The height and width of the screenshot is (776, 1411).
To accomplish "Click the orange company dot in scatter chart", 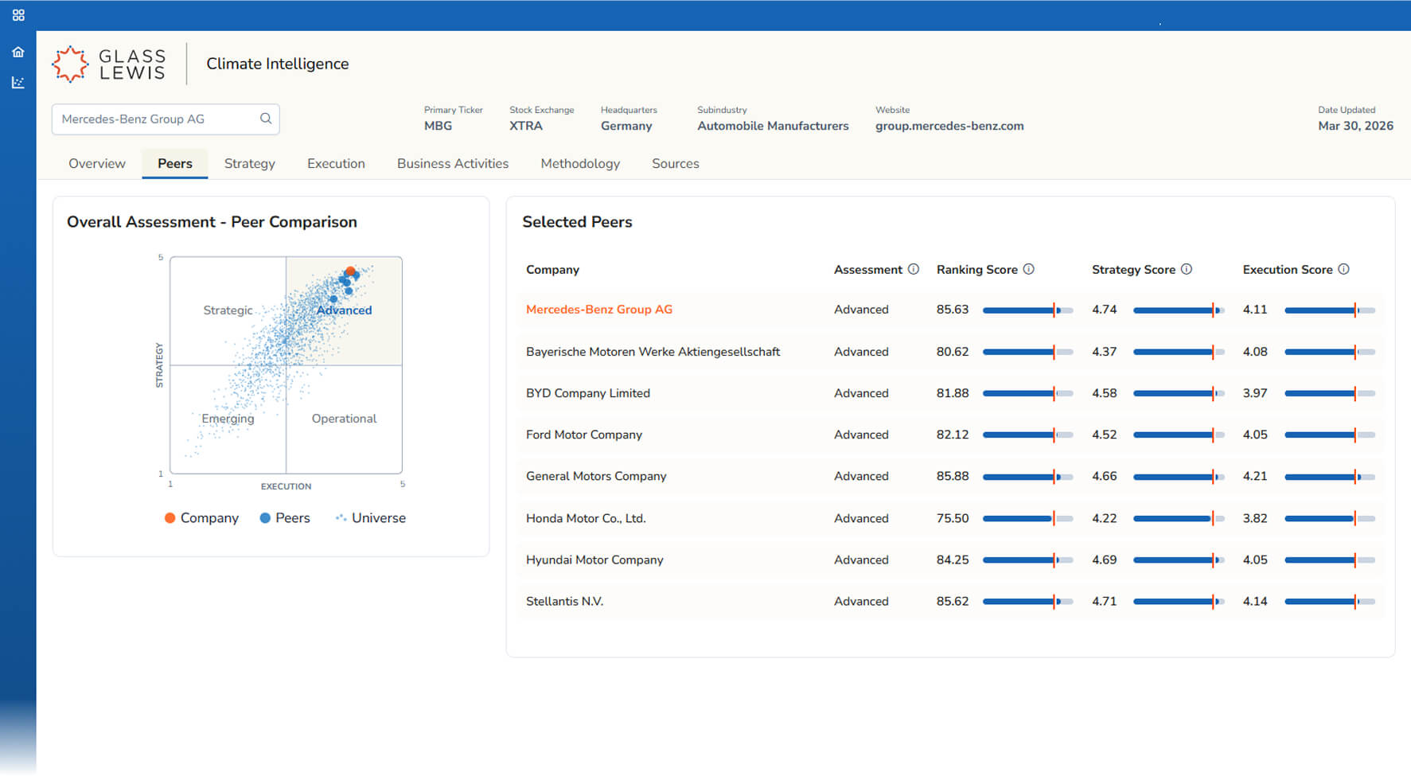I will (350, 271).
